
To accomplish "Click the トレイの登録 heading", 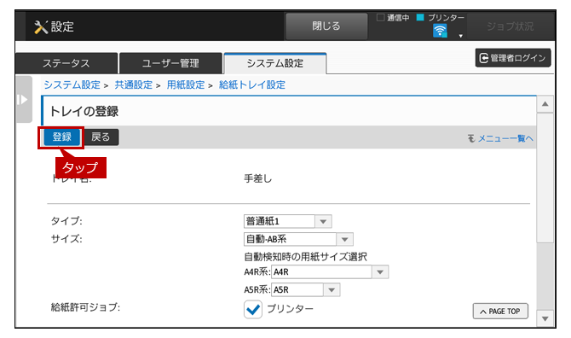I will point(84,112).
